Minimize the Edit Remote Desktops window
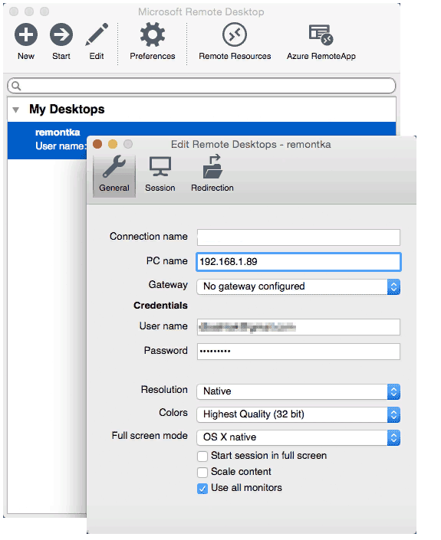441x540 pixels. (x=113, y=144)
